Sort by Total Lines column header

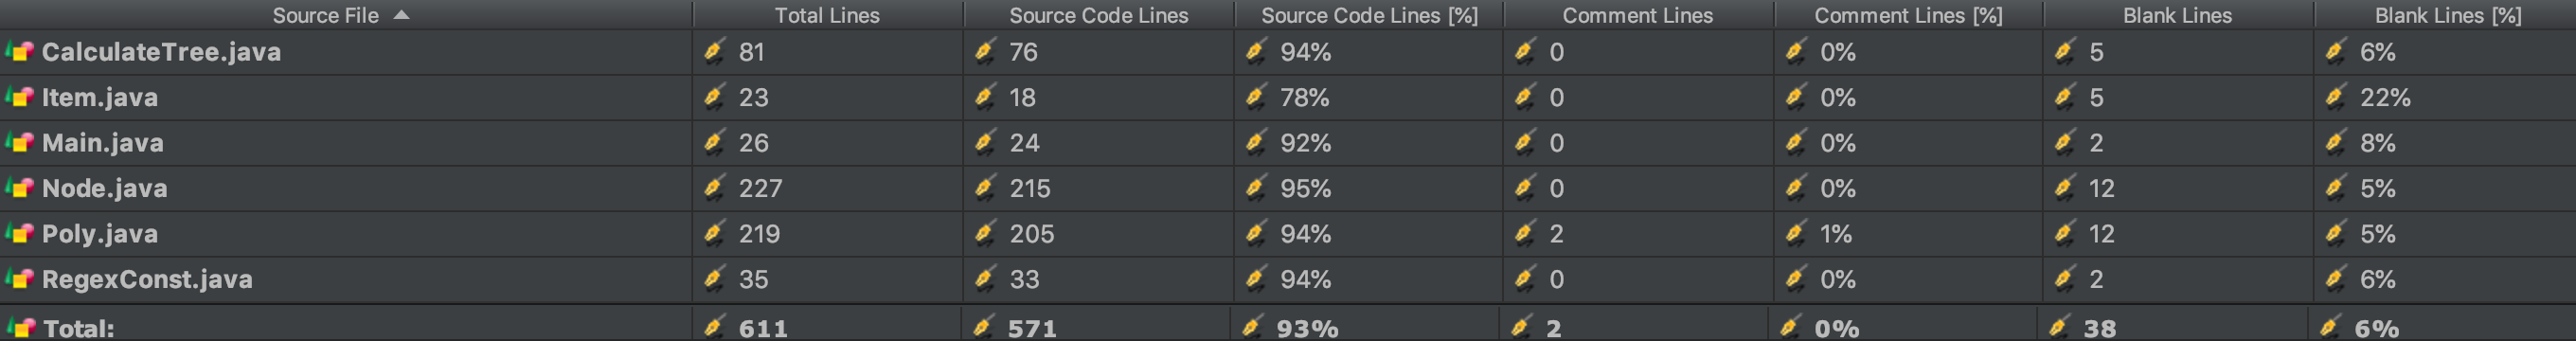827,15
